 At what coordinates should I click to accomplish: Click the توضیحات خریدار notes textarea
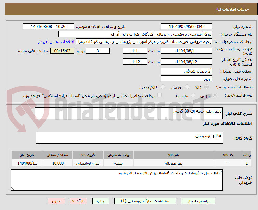[x=117, y=180]
